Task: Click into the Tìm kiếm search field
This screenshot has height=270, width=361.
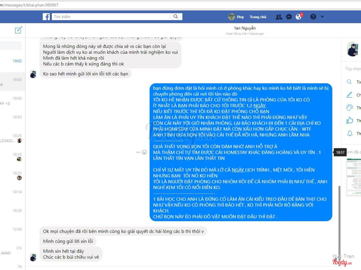Action: tap(112, 17)
